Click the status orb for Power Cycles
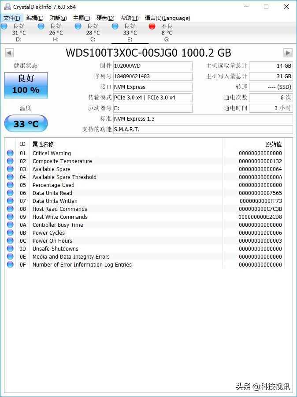This screenshot has height=397, width=297. click(10, 233)
